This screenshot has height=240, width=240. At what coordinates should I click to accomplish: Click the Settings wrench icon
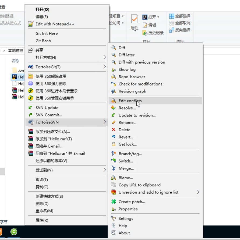point(114,218)
